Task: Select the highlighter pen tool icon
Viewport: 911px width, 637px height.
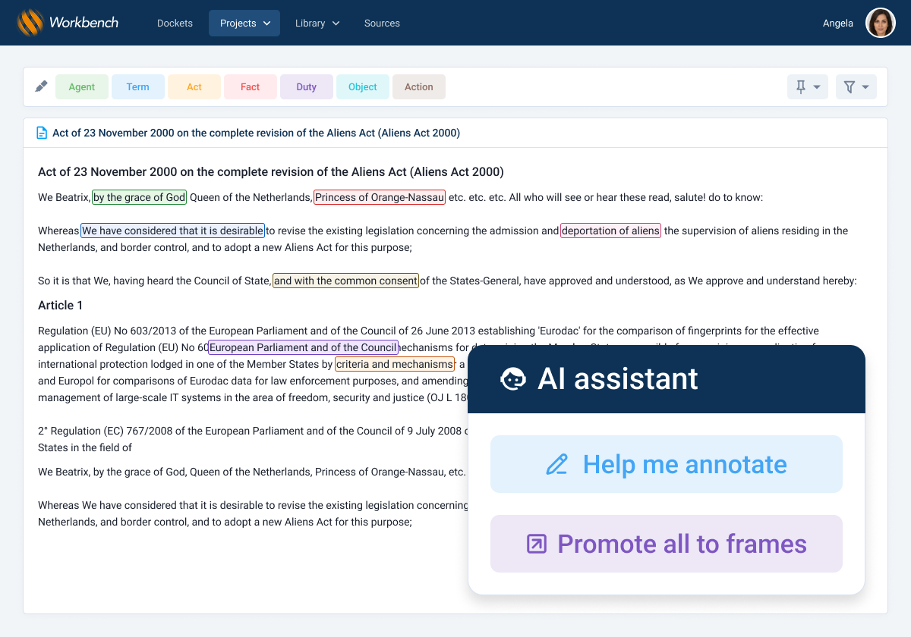Action: click(42, 86)
